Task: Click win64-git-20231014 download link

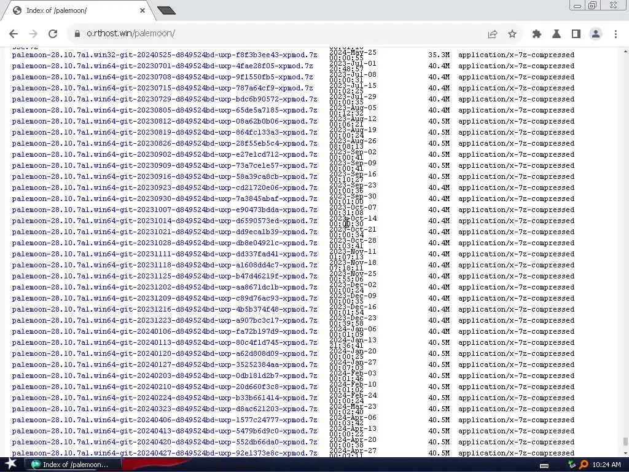Action: tap(165, 221)
